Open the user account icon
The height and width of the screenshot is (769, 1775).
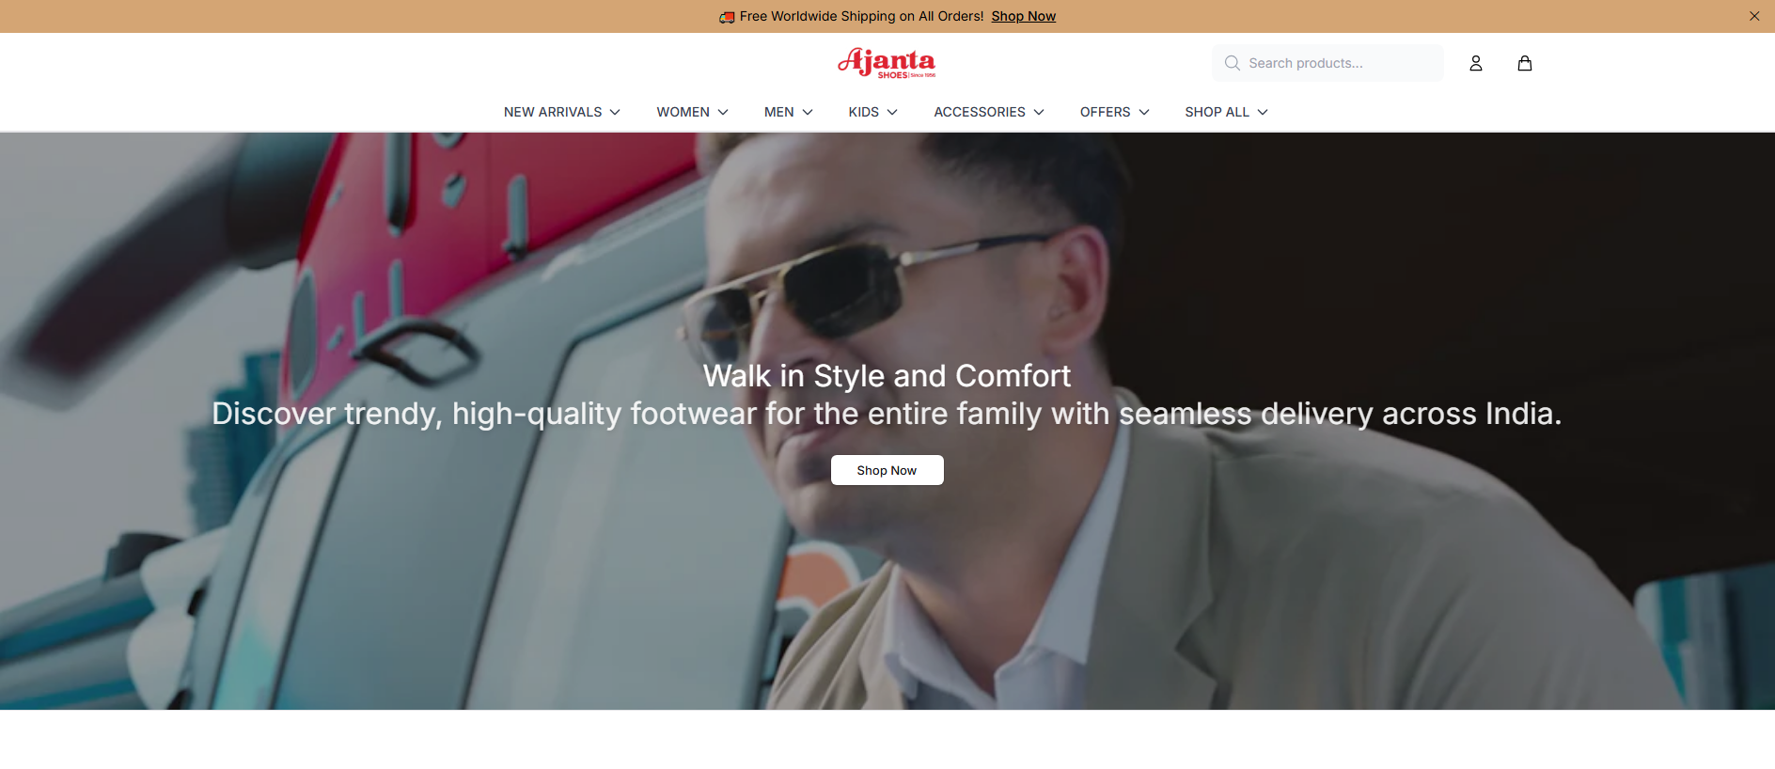(x=1476, y=63)
